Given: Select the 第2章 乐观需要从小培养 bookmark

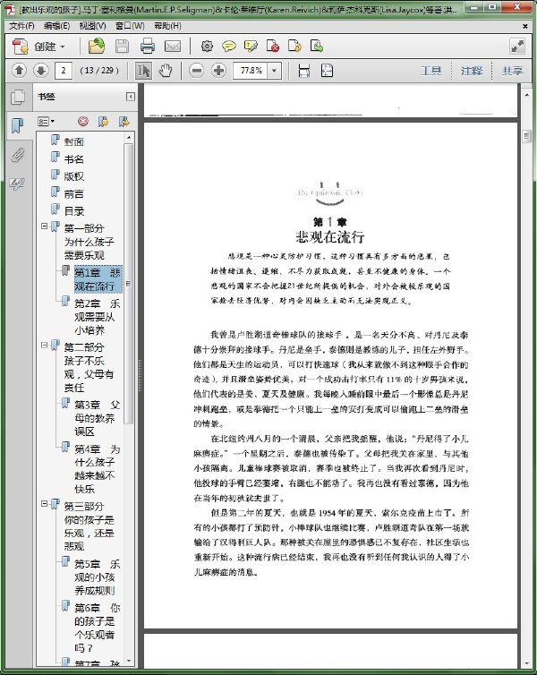Looking at the screenshot, I should tap(98, 317).
